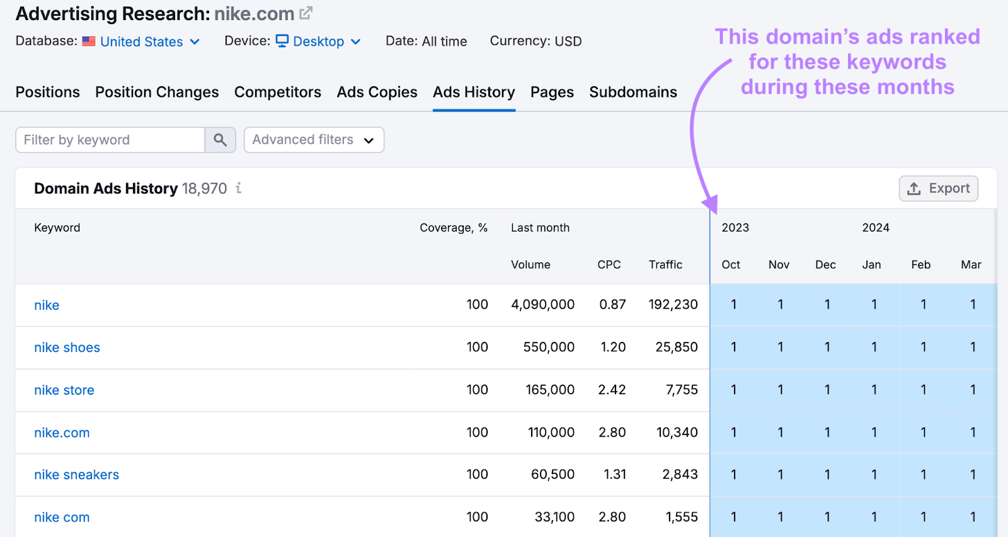The width and height of the screenshot is (1008, 537).
Task: Open the Competitors tab
Action: (x=278, y=92)
